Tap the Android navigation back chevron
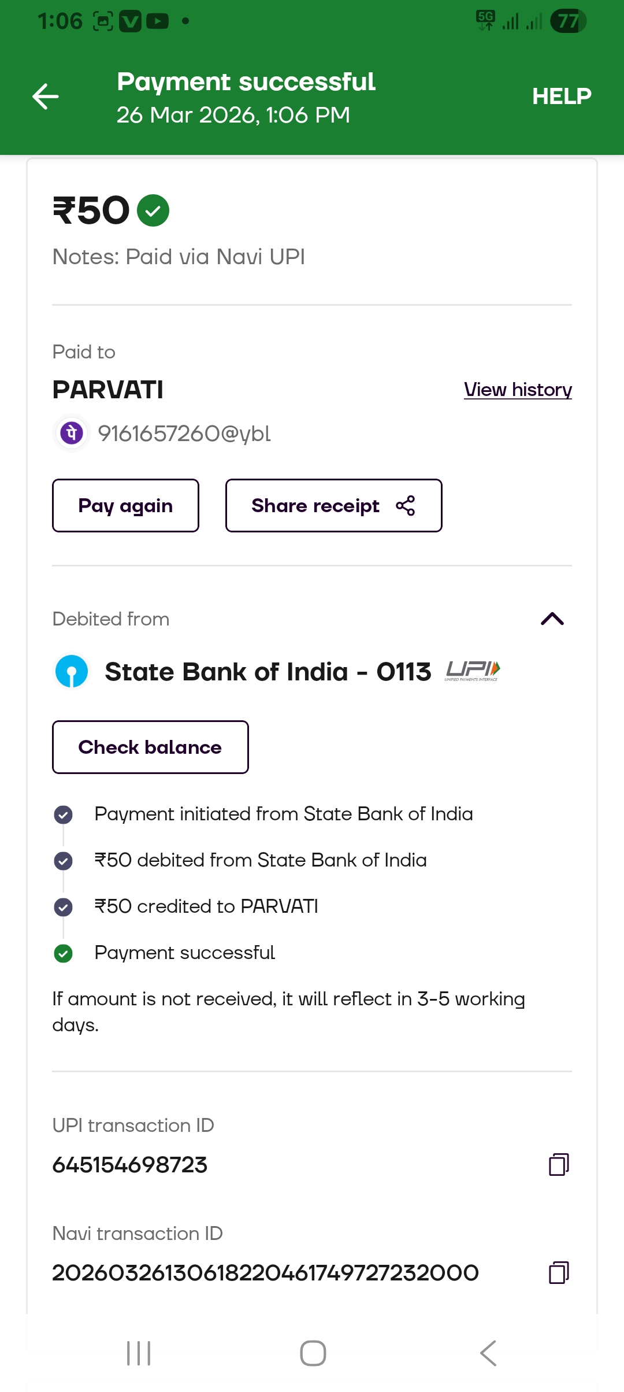The width and height of the screenshot is (624, 1392). (x=488, y=1353)
